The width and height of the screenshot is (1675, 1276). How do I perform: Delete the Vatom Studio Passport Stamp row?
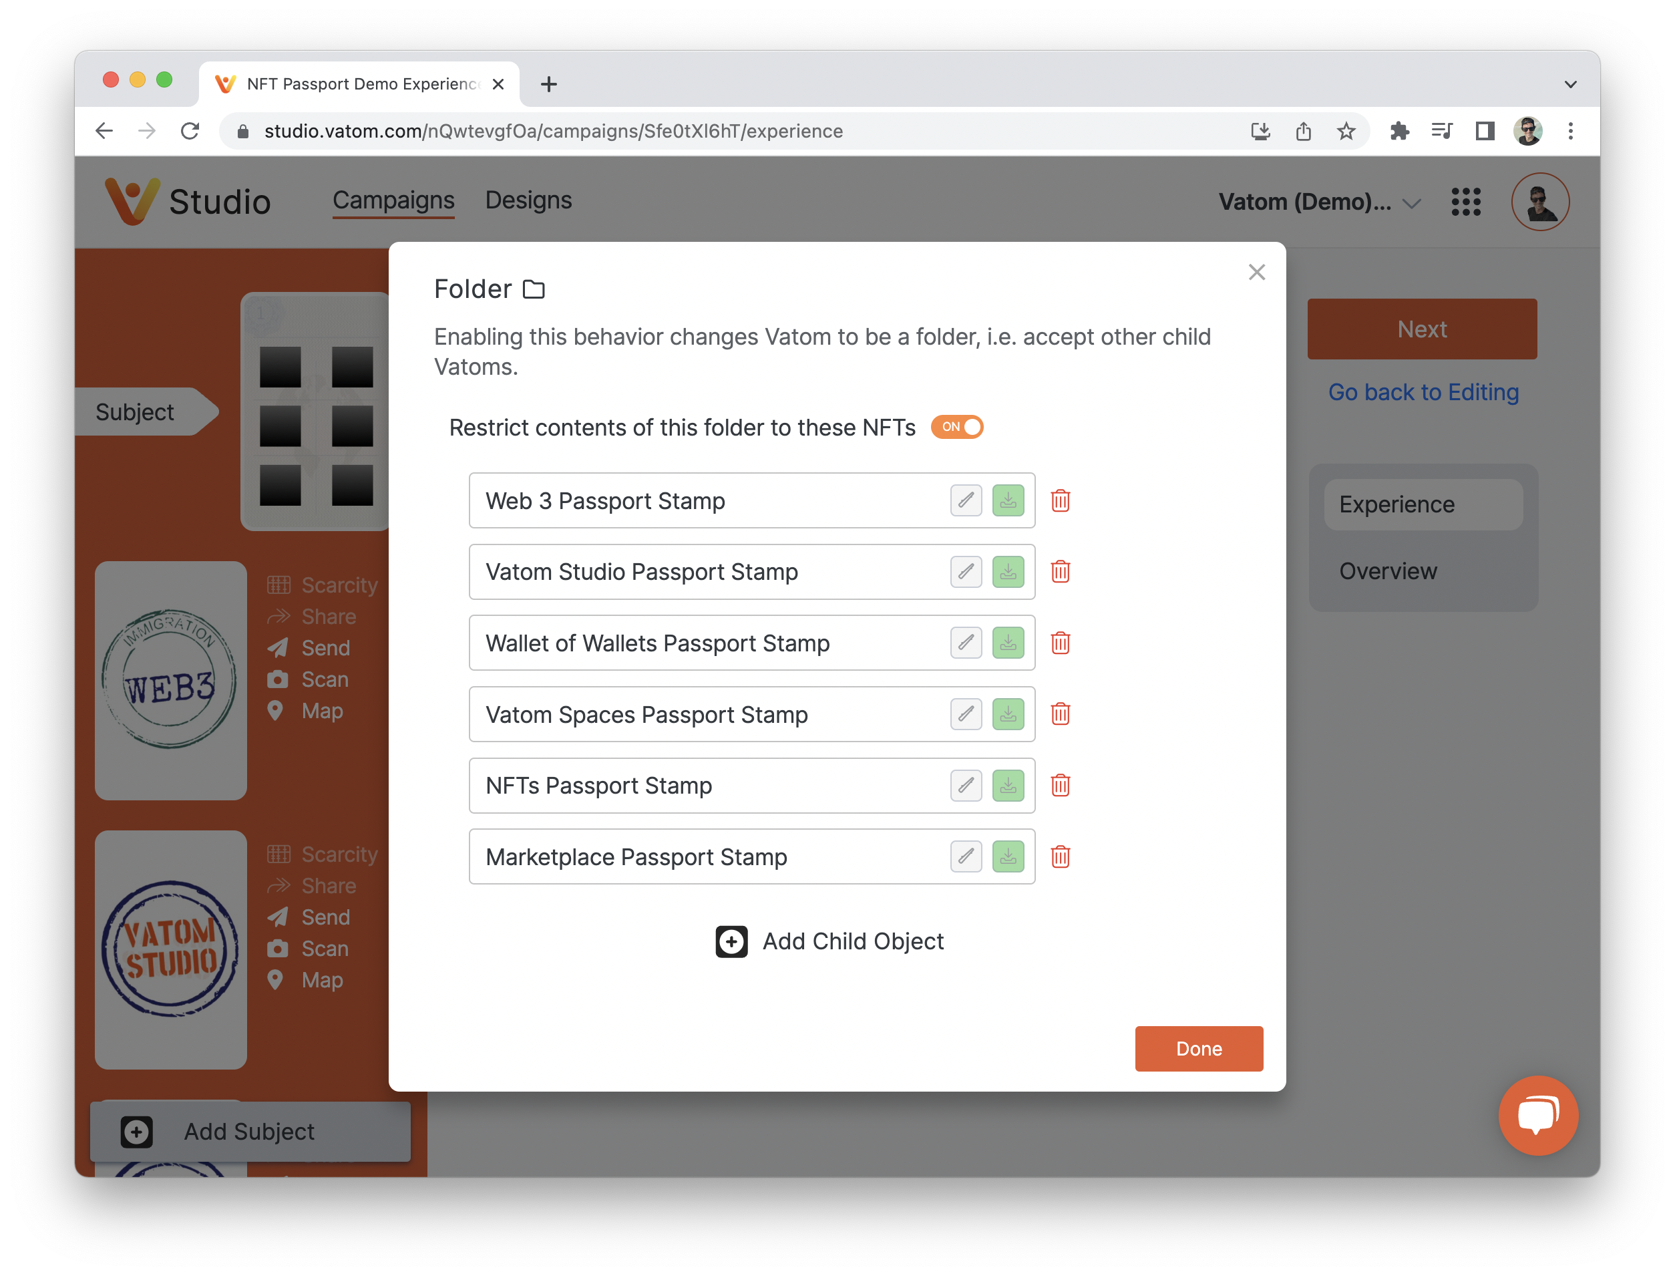pos(1060,572)
